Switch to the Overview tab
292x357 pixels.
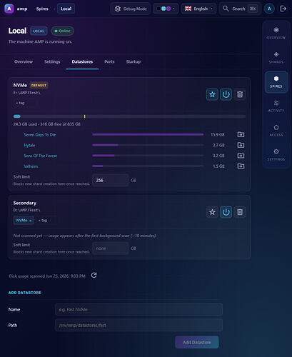tap(24, 61)
